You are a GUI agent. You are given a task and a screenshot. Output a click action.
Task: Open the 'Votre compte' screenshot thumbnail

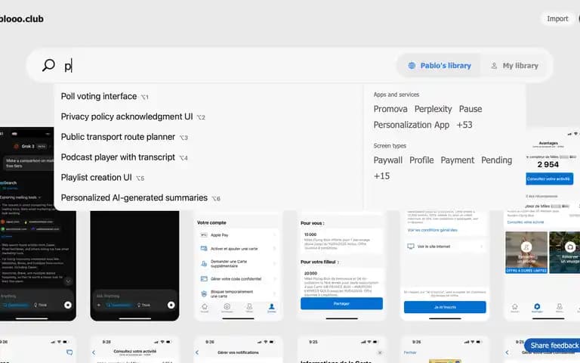(x=238, y=265)
